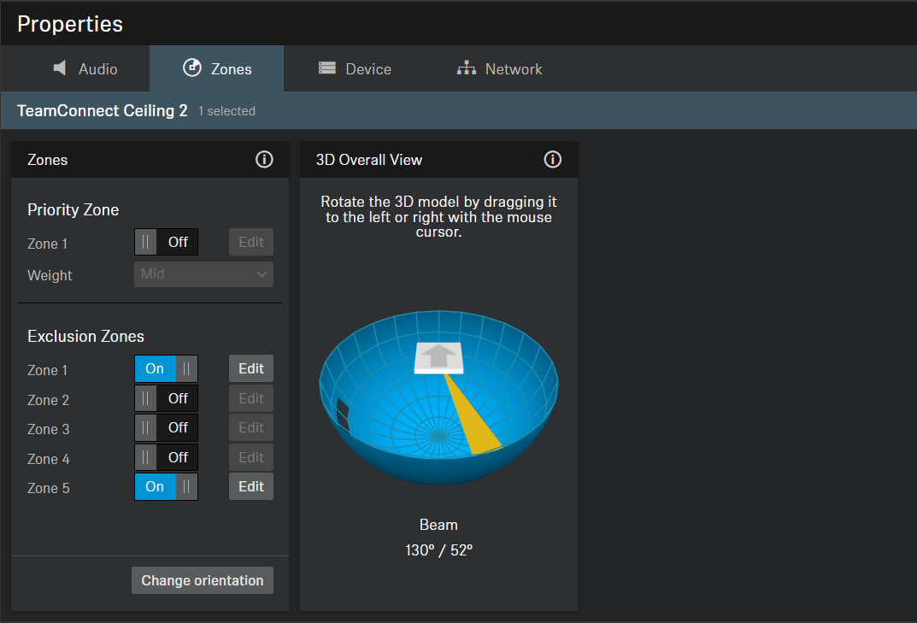
Task: Turn off Exclusion Zone 1
Action: click(166, 369)
